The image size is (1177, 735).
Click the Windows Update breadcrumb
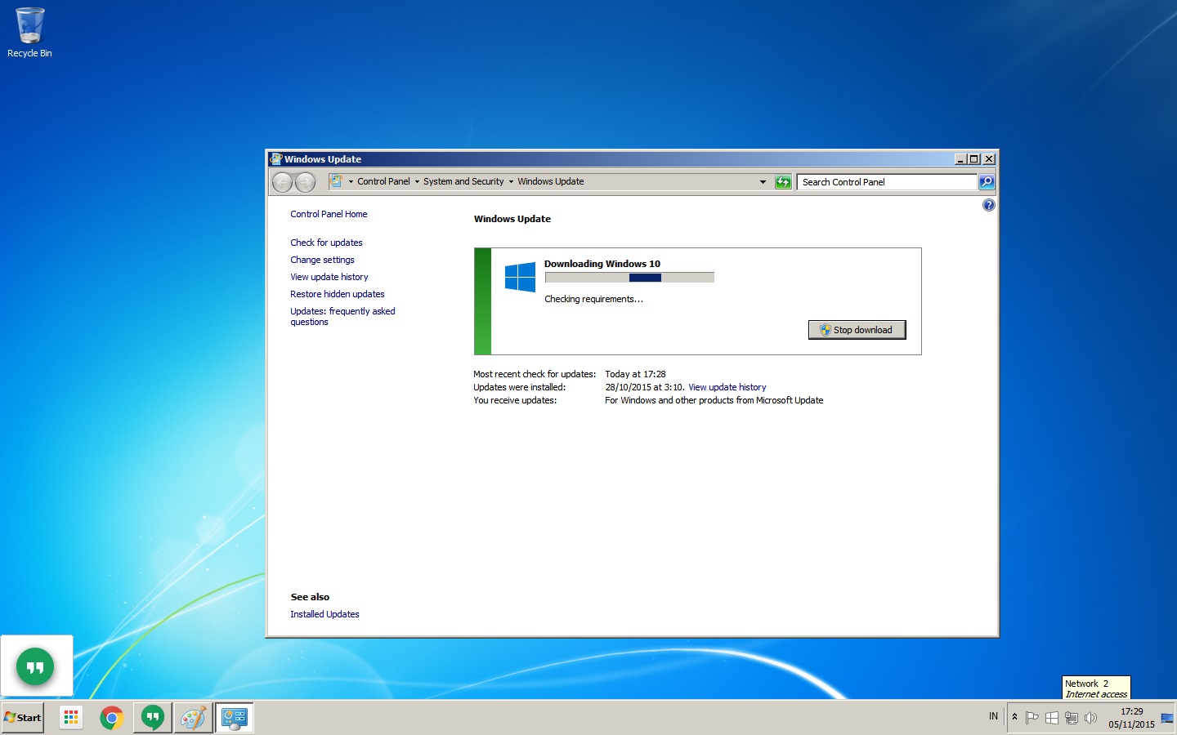[x=550, y=182]
